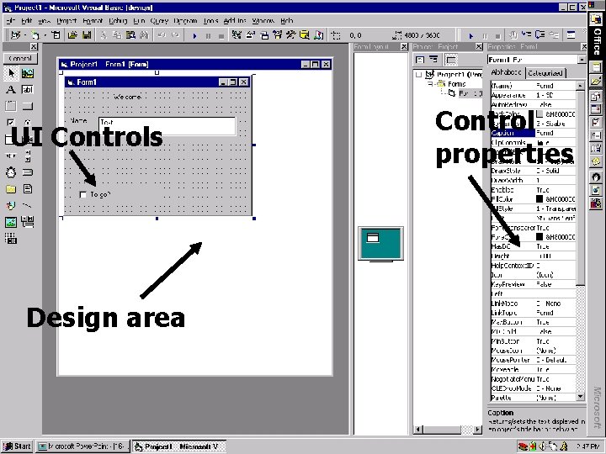This screenshot has height=454, width=606.
Task: Select the Frame control tool
Action: pyautogui.click(x=11, y=106)
